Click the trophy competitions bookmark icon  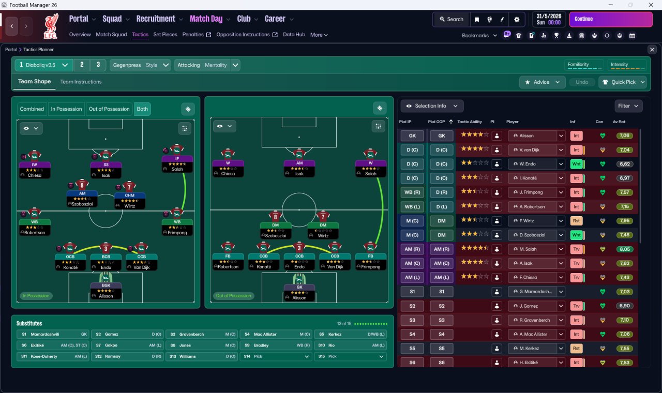556,36
